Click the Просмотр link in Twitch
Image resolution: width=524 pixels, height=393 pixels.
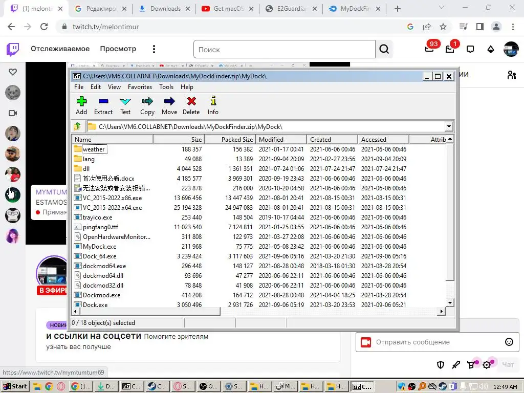[x=118, y=49]
